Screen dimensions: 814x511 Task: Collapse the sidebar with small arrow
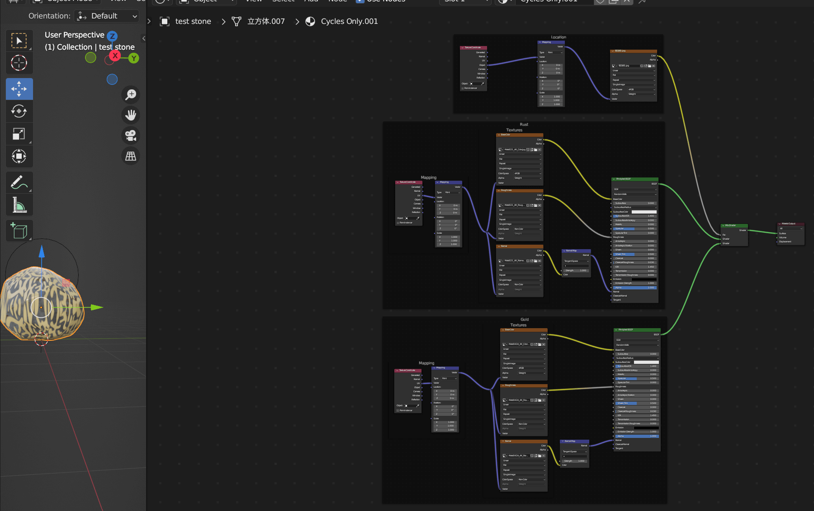point(144,38)
